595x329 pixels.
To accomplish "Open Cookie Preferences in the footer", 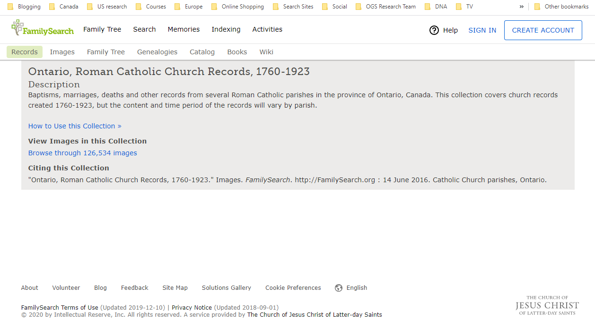I will (x=293, y=288).
